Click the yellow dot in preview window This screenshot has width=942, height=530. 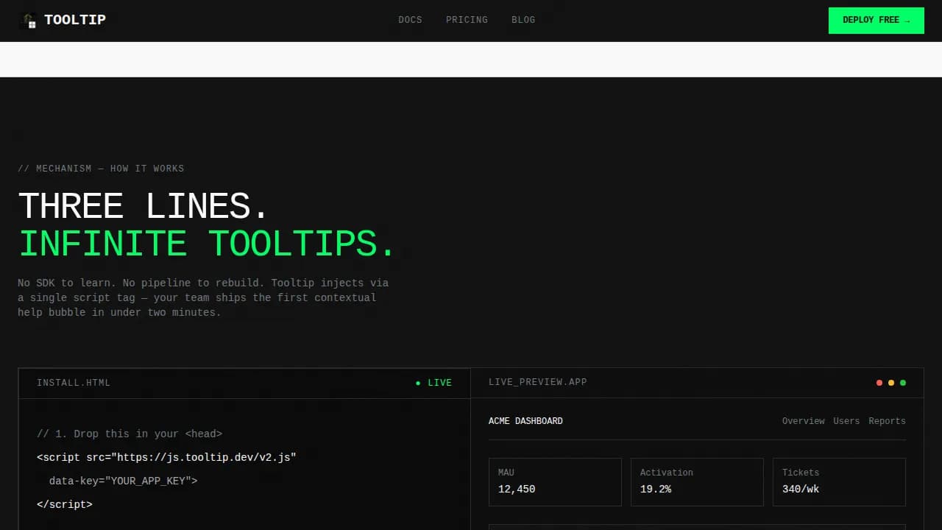coord(891,383)
